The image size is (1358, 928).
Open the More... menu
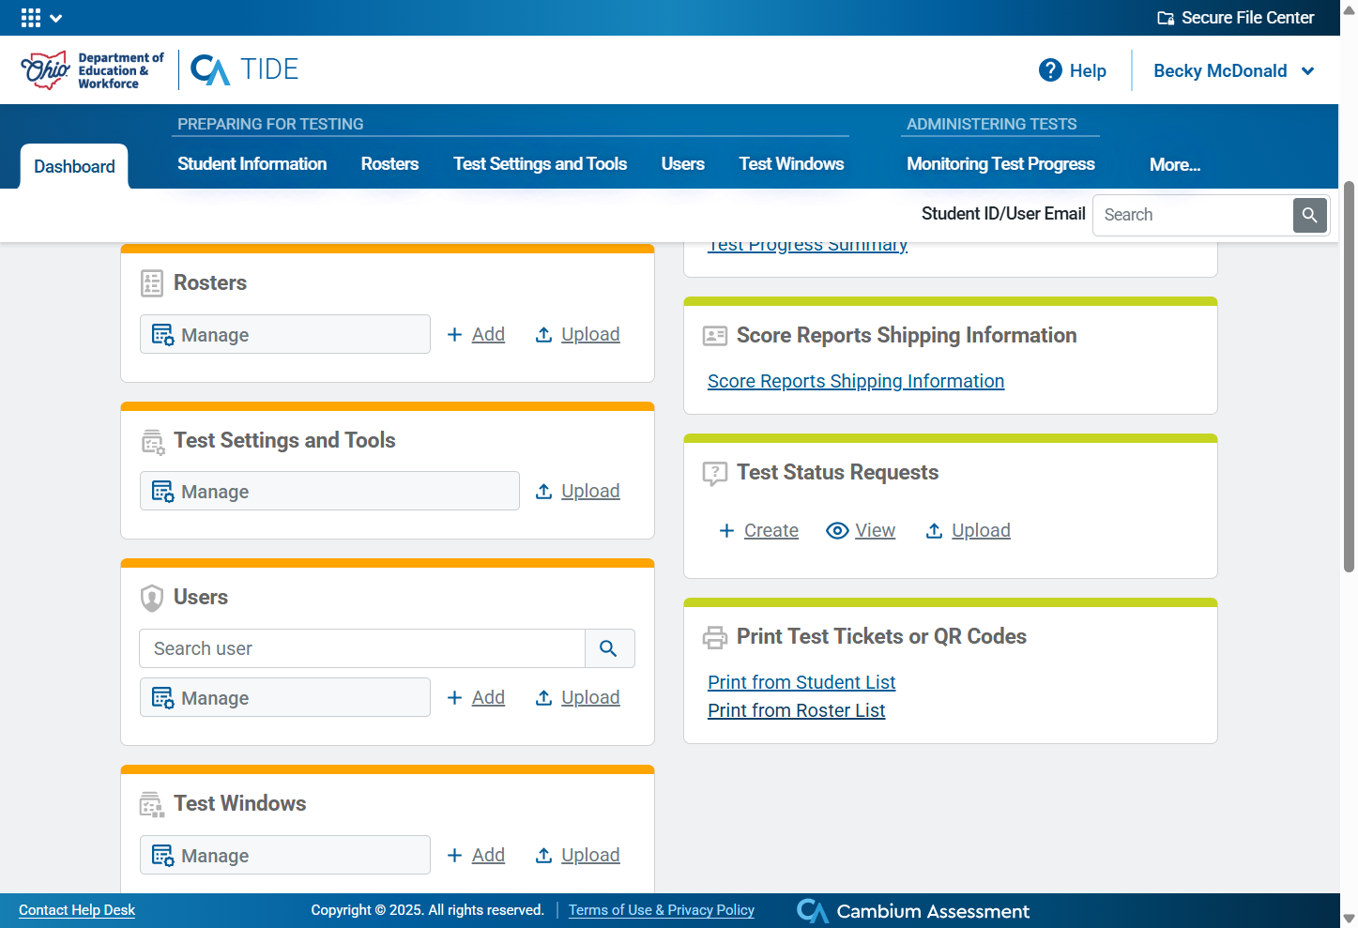(x=1175, y=165)
